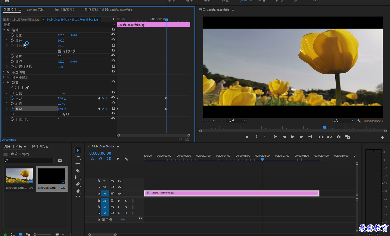Select the Pen tool in toolbar

point(78,184)
